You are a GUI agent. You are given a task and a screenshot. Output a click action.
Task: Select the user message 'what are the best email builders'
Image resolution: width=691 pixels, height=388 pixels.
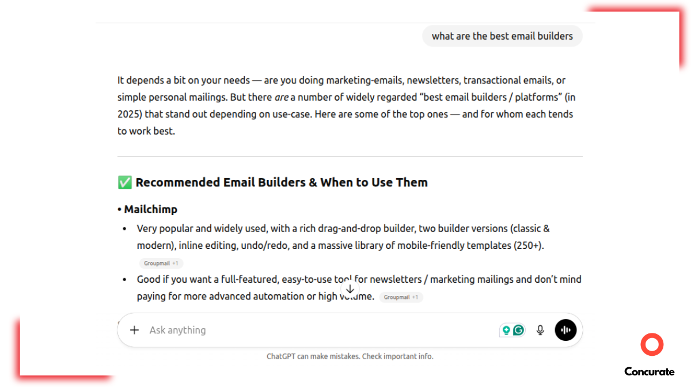502,36
